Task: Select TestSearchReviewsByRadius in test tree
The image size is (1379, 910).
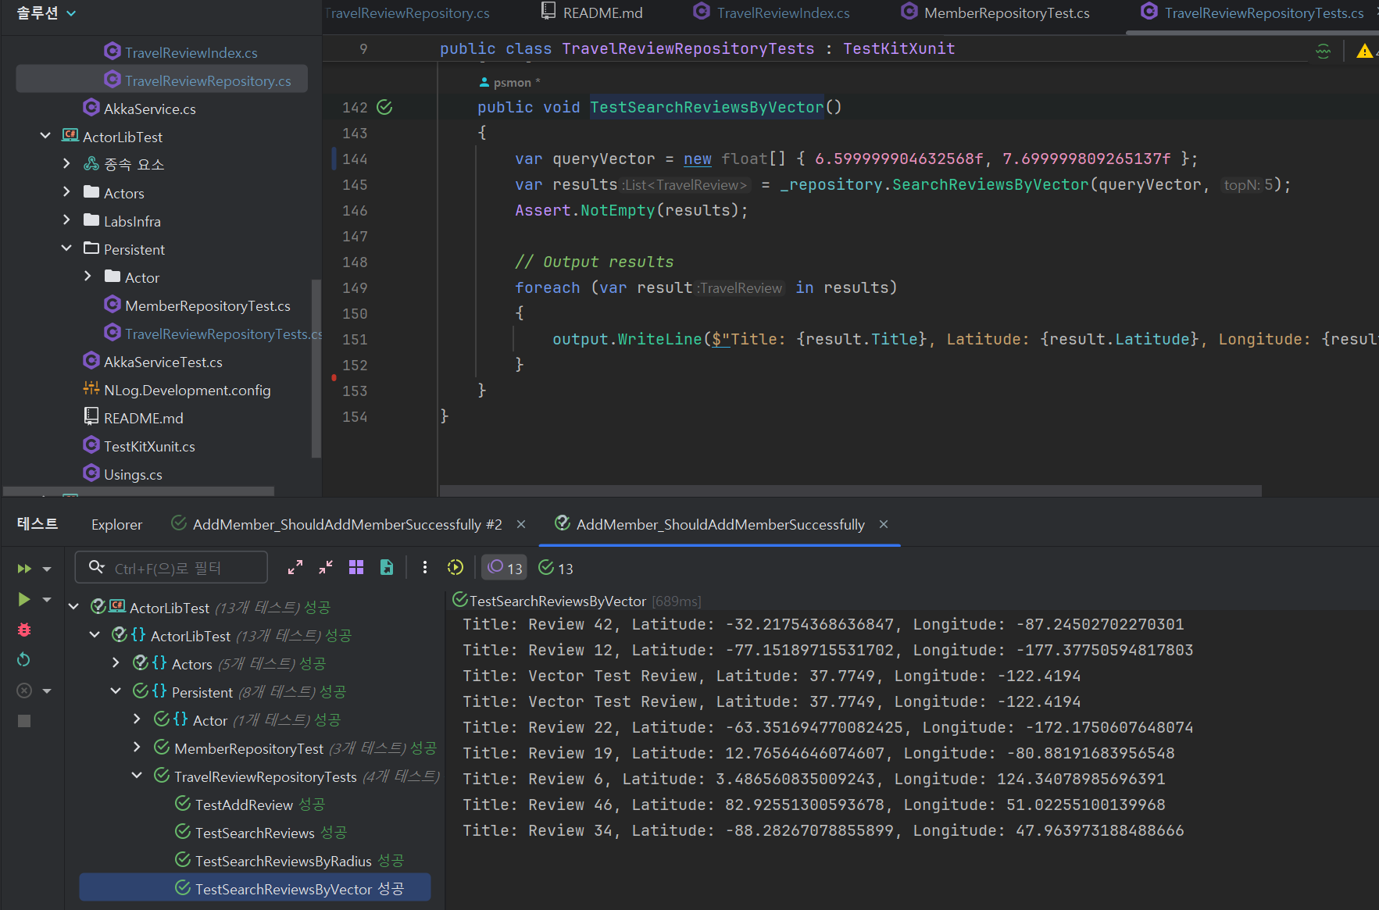Action: pos(283,861)
